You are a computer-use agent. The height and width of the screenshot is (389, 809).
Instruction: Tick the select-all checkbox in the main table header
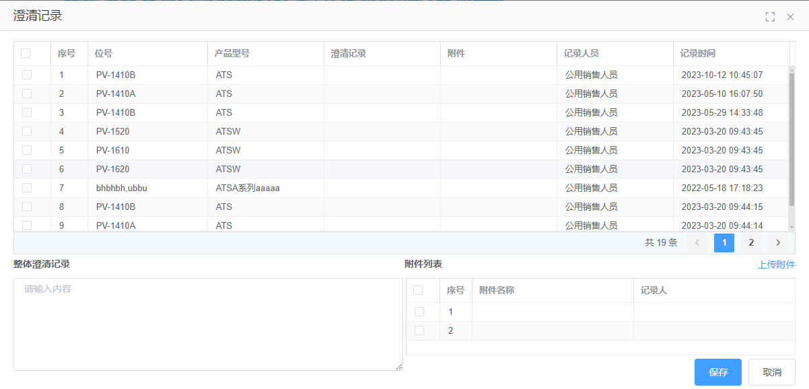pos(26,53)
